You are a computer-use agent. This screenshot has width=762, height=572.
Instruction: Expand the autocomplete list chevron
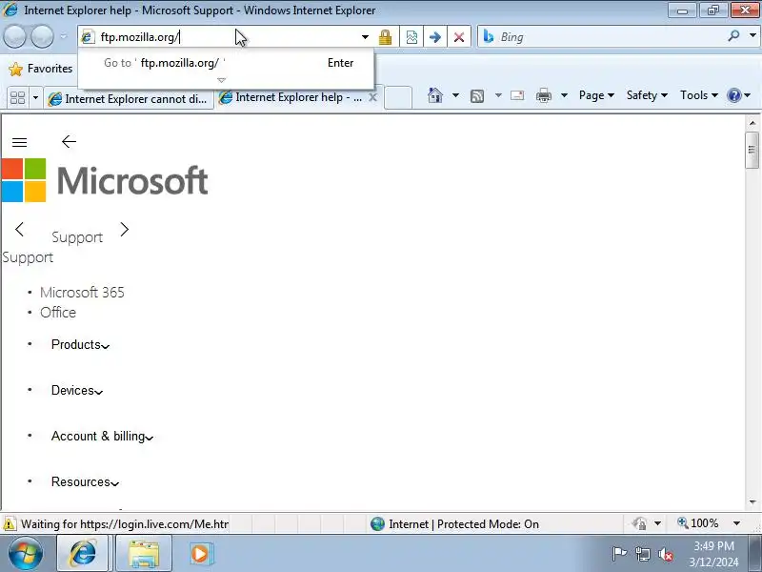click(x=222, y=80)
